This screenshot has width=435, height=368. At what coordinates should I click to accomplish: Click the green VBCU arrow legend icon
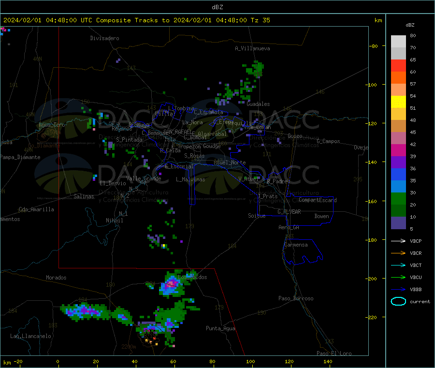click(x=398, y=277)
